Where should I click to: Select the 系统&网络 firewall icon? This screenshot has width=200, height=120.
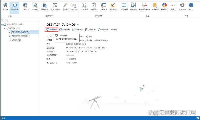[55, 6]
